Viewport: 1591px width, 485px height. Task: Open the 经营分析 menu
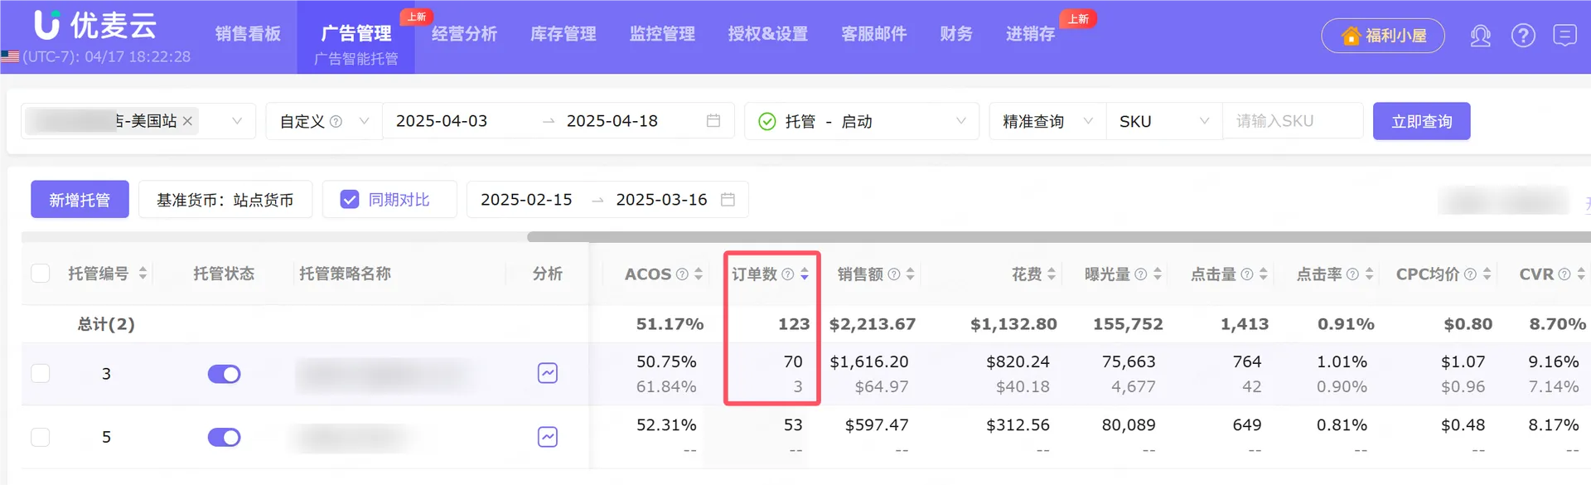click(464, 34)
